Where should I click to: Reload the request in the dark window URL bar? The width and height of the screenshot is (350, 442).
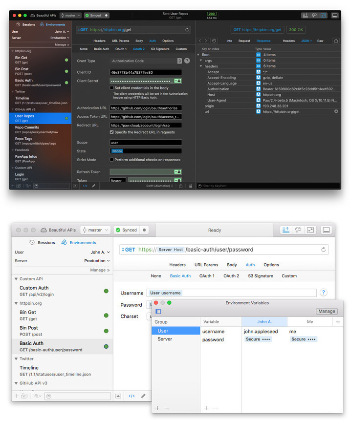pyautogui.click(x=187, y=30)
